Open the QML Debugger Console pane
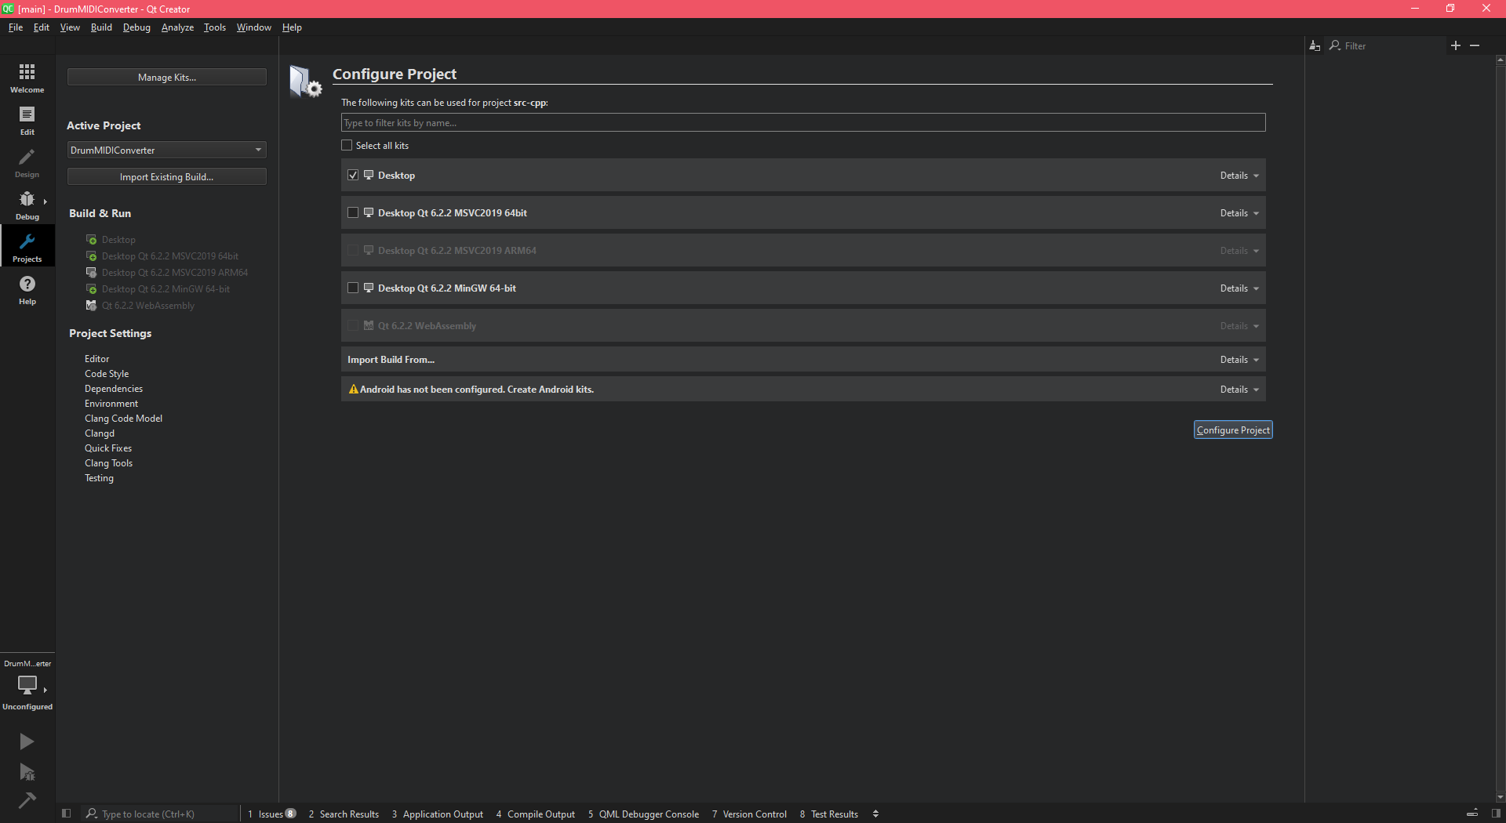The image size is (1506, 823). point(644,814)
